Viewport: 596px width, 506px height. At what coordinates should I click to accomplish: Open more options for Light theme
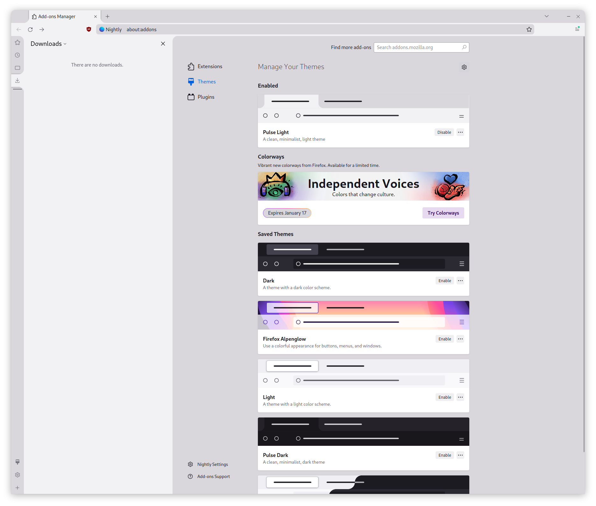tap(460, 397)
